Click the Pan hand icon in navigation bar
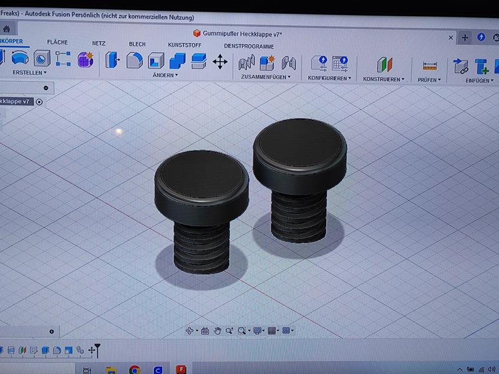The width and height of the screenshot is (499, 374). pos(218,331)
